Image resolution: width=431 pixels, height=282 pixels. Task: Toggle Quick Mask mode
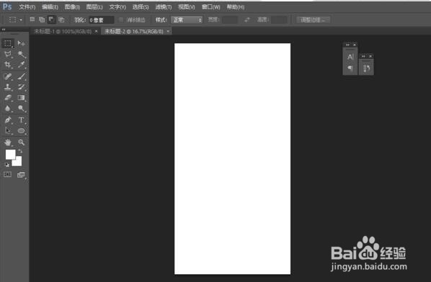pyautogui.click(x=8, y=175)
